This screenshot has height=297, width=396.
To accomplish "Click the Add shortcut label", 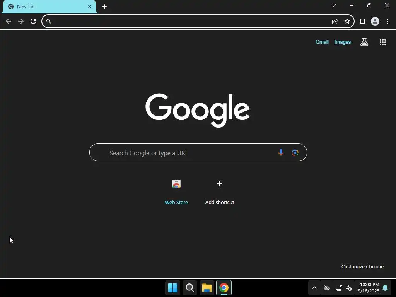I will (x=220, y=202).
